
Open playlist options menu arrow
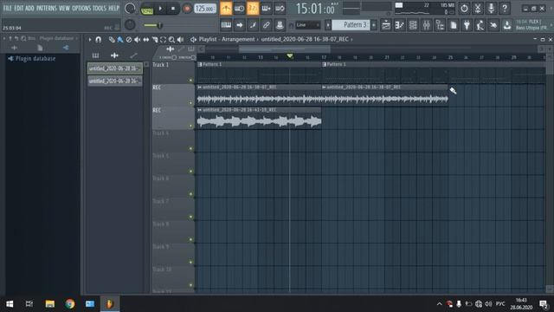(x=90, y=40)
